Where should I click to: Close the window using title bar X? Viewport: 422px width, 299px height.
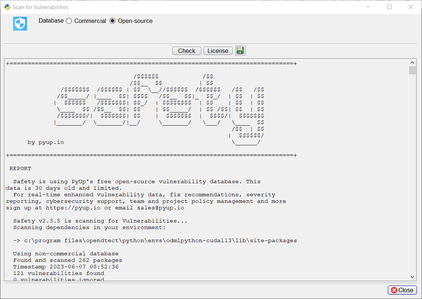point(411,7)
